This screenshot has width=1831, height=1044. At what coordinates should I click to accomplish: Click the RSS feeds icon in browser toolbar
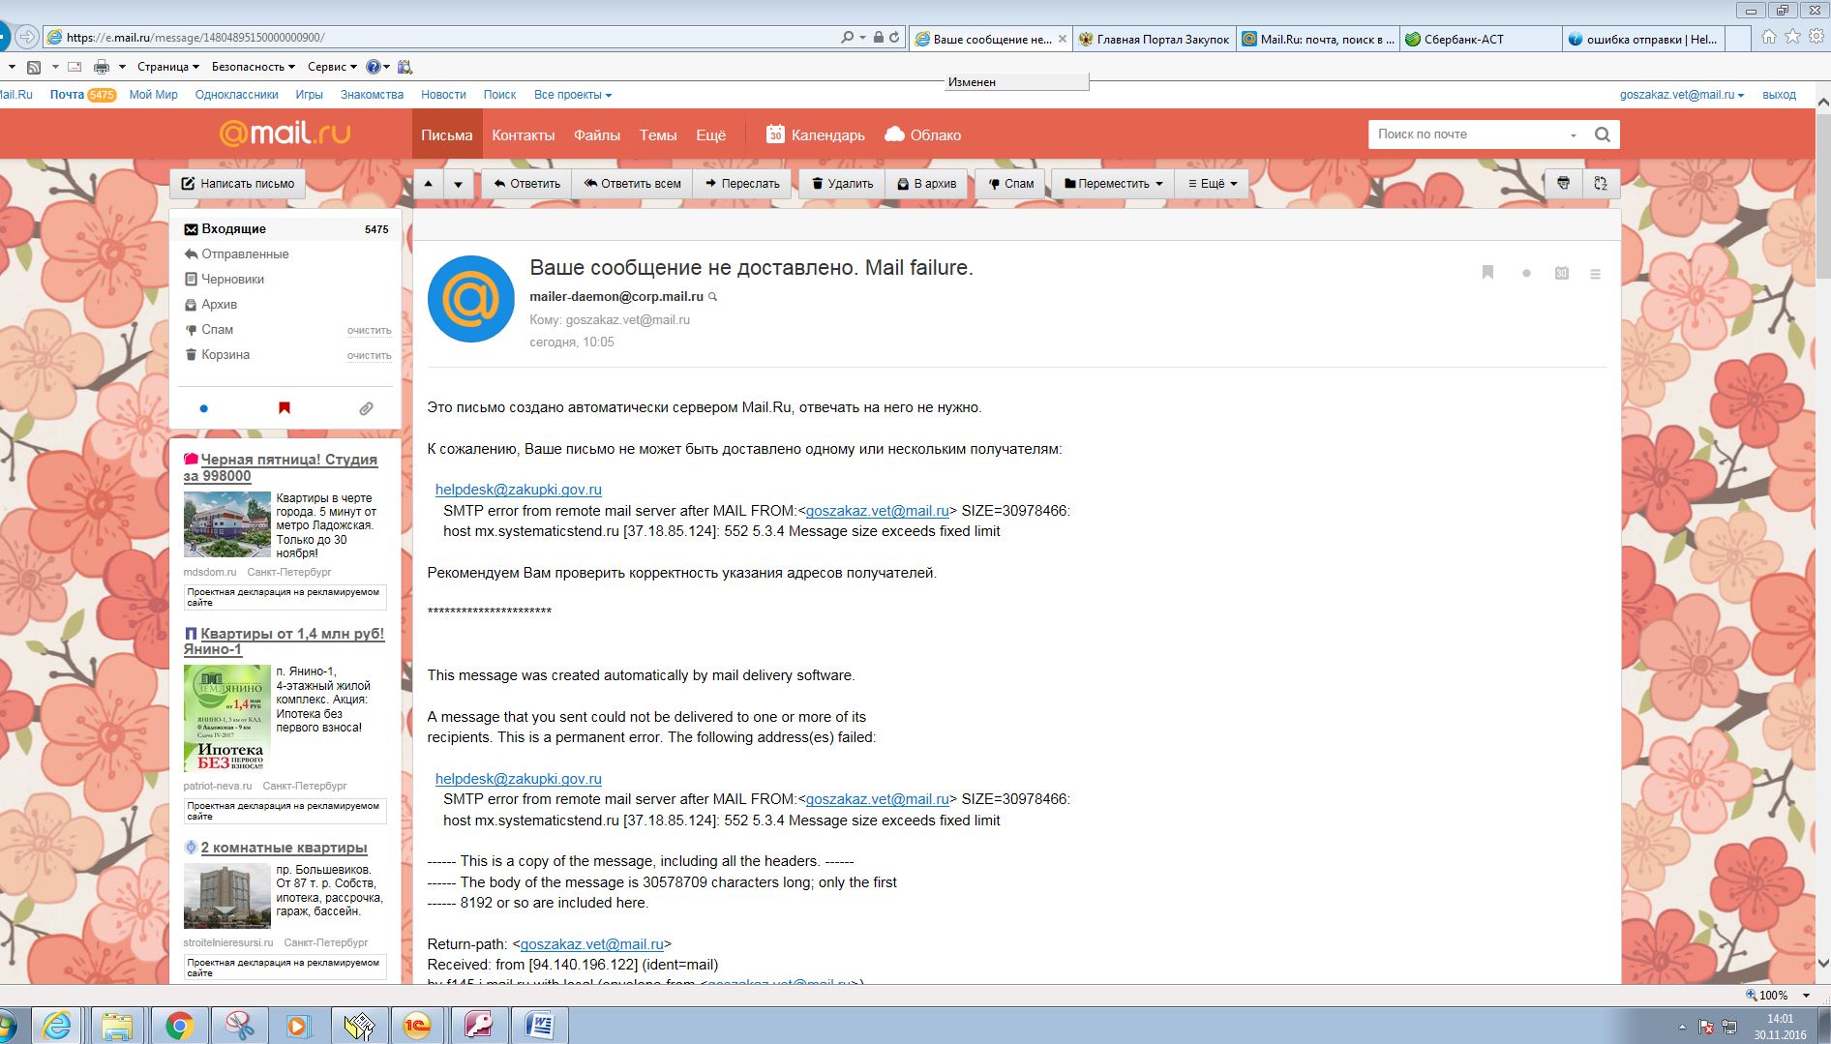[x=34, y=67]
